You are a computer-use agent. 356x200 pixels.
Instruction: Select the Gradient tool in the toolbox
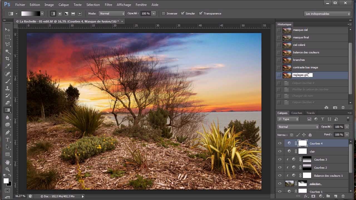(8, 110)
